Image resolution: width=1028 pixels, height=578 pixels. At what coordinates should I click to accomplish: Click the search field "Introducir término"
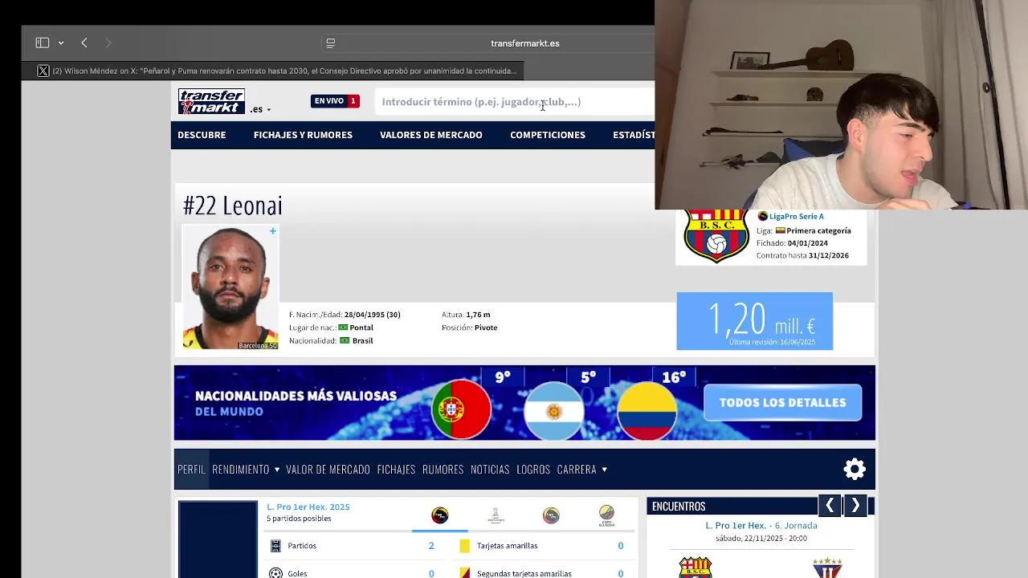click(x=514, y=102)
